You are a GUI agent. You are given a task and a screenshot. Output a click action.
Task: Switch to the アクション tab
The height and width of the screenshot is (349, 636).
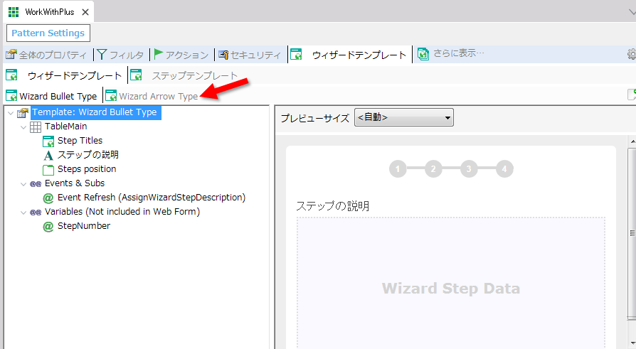click(181, 55)
